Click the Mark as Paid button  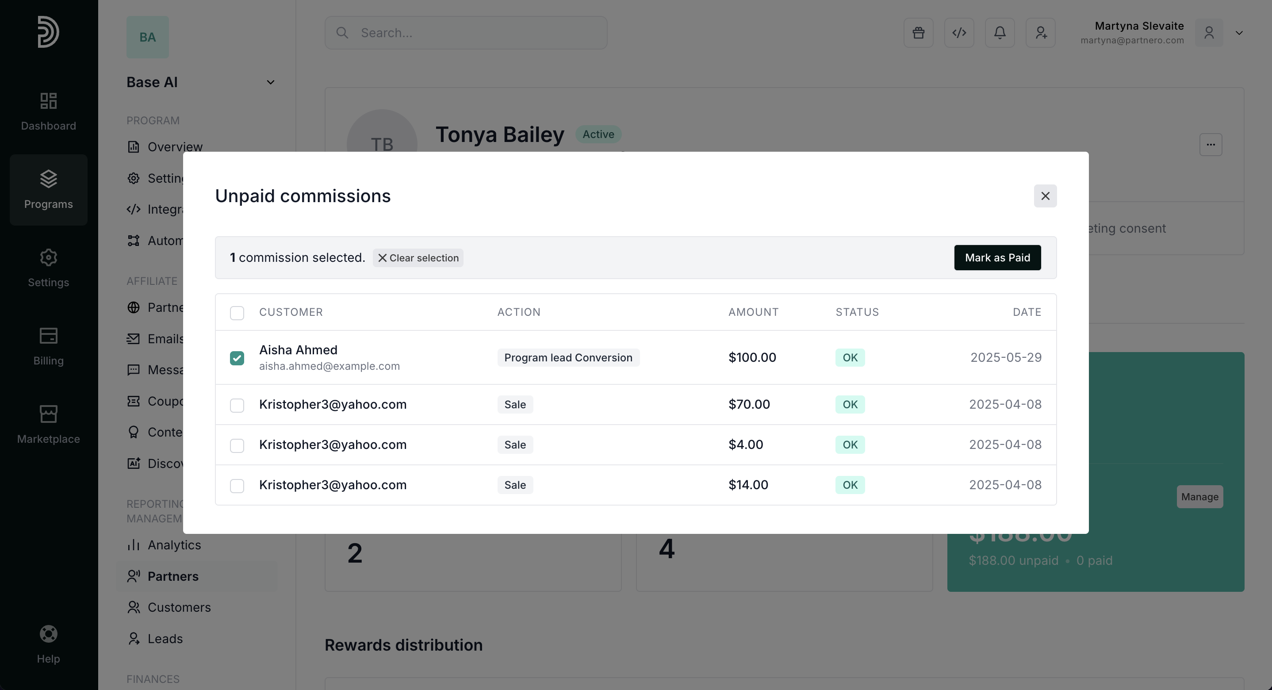[x=997, y=258]
